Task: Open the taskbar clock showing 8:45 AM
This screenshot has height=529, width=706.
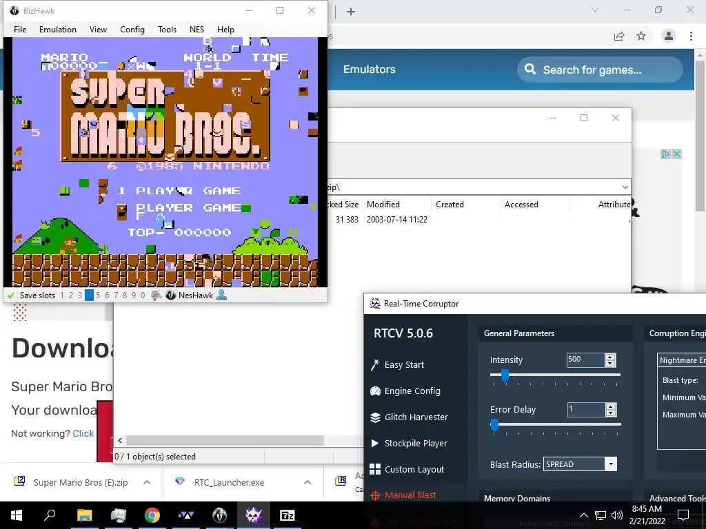Action: [x=647, y=515]
